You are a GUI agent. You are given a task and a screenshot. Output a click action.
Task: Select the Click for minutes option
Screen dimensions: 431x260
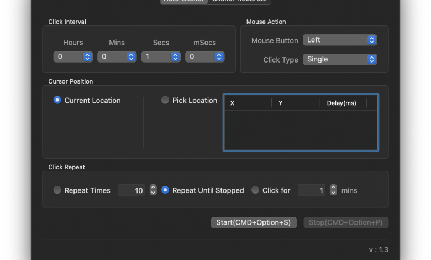tap(255, 190)
